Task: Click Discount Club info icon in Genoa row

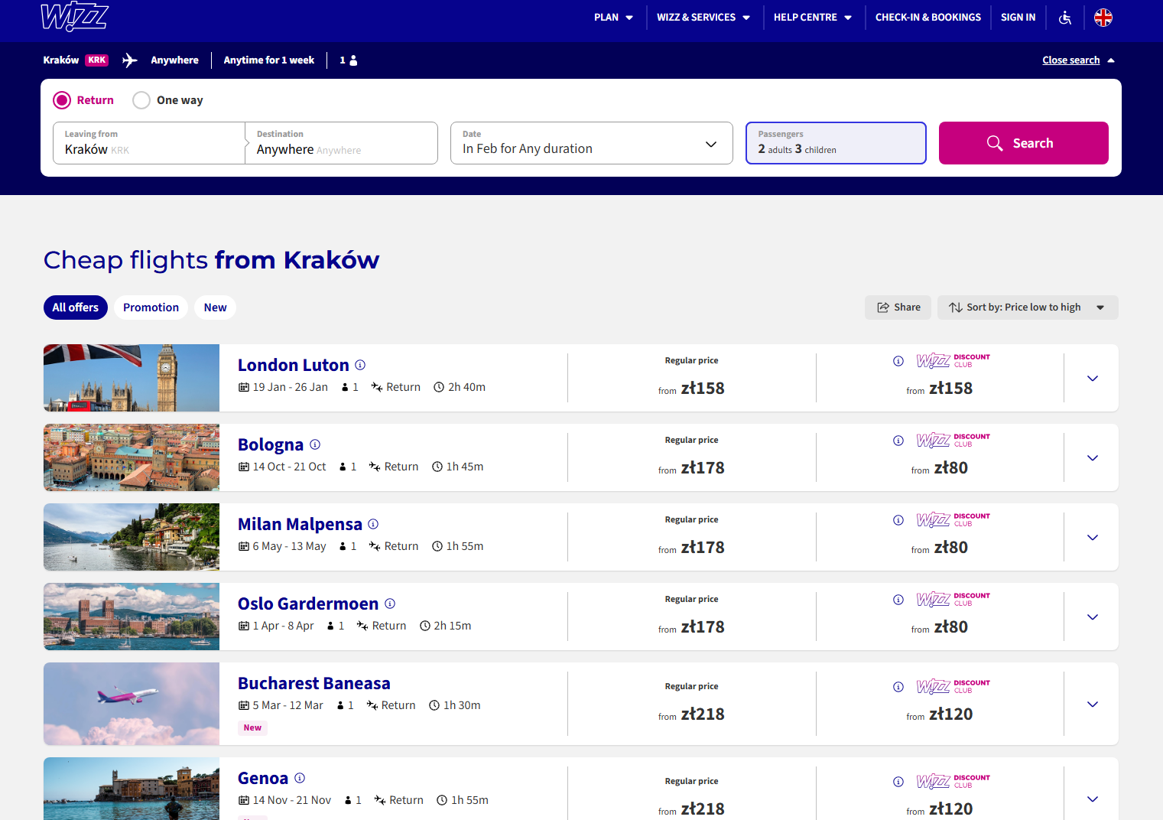Action: point(898,782)
